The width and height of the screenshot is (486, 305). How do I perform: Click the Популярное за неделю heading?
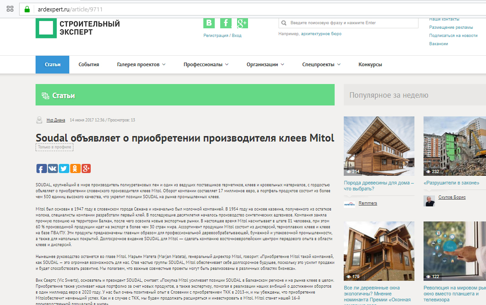click(389, 95)
